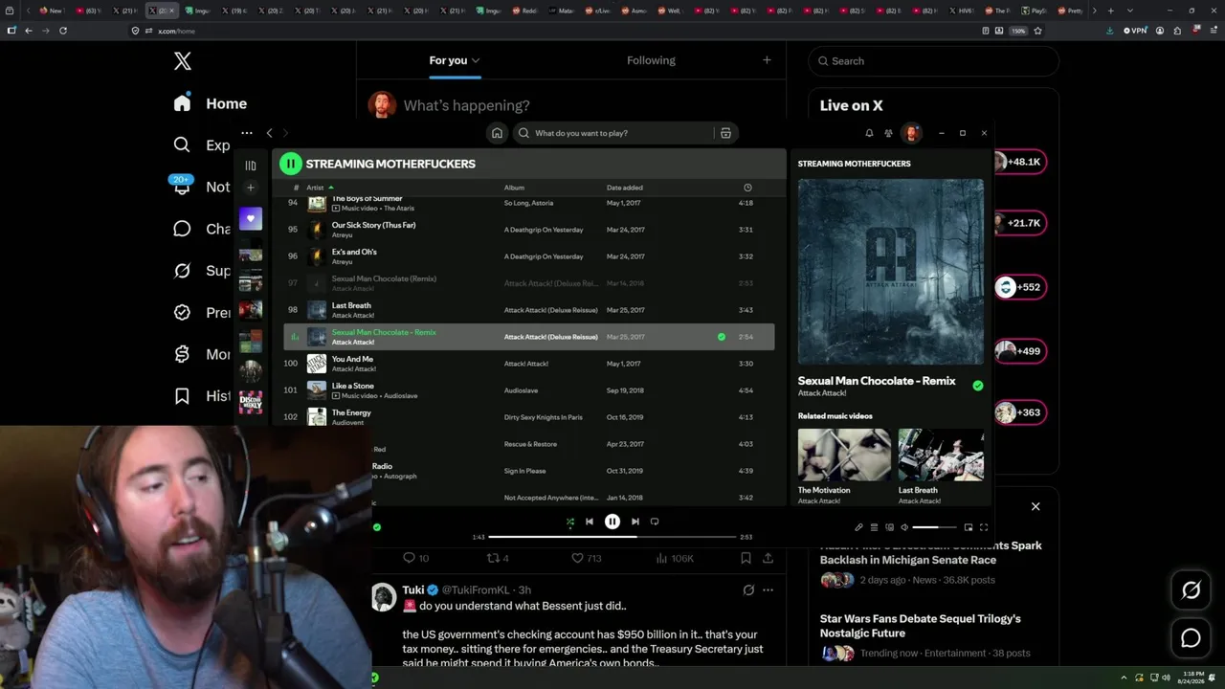Skip to next track

point(635,522)
